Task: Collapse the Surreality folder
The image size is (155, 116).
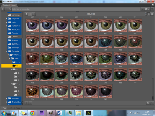Action: coord(7,51)
